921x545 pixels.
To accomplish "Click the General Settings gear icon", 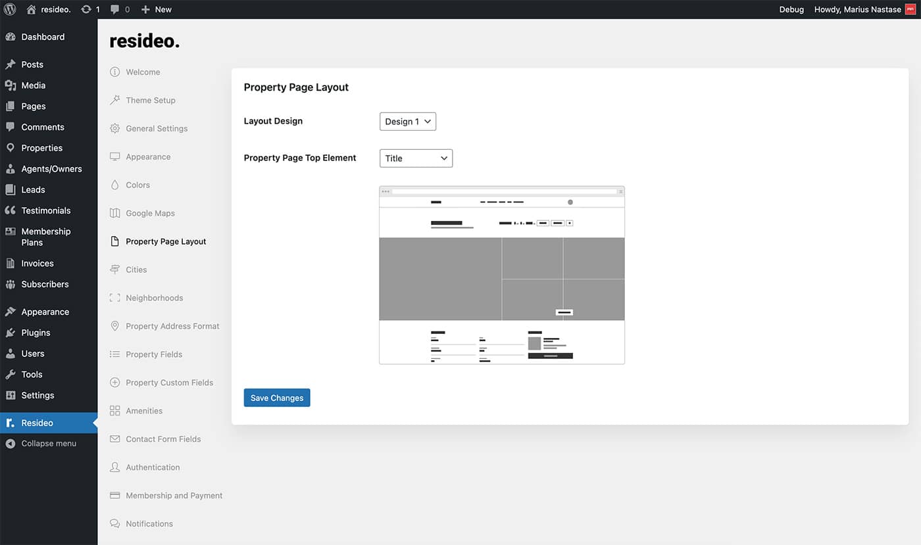I will tap(114, 128).
